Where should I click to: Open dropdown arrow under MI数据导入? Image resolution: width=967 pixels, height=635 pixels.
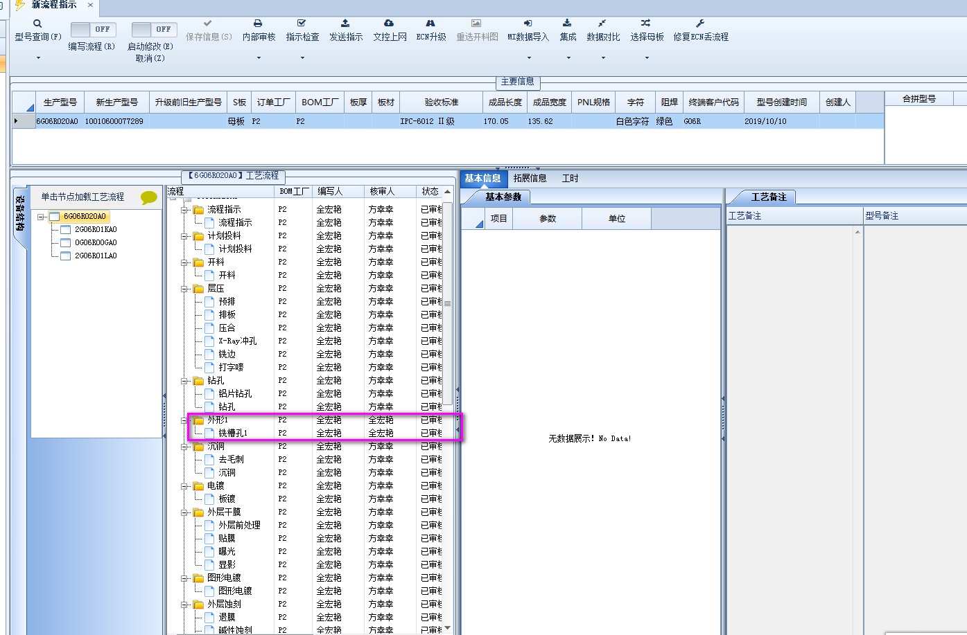pyautogui.click(x=528, y=57)
